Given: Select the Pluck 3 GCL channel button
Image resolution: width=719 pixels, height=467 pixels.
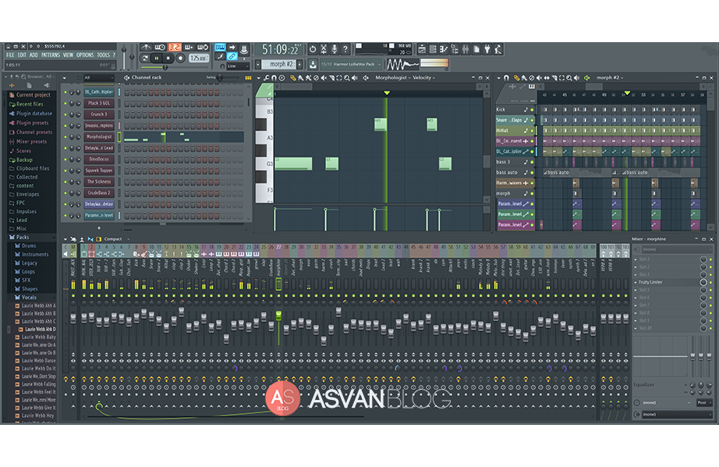Looking at the screenshot, I should (99, 103).
